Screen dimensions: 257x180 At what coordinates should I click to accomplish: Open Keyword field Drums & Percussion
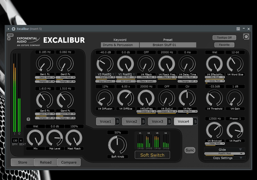coord(120,45)
